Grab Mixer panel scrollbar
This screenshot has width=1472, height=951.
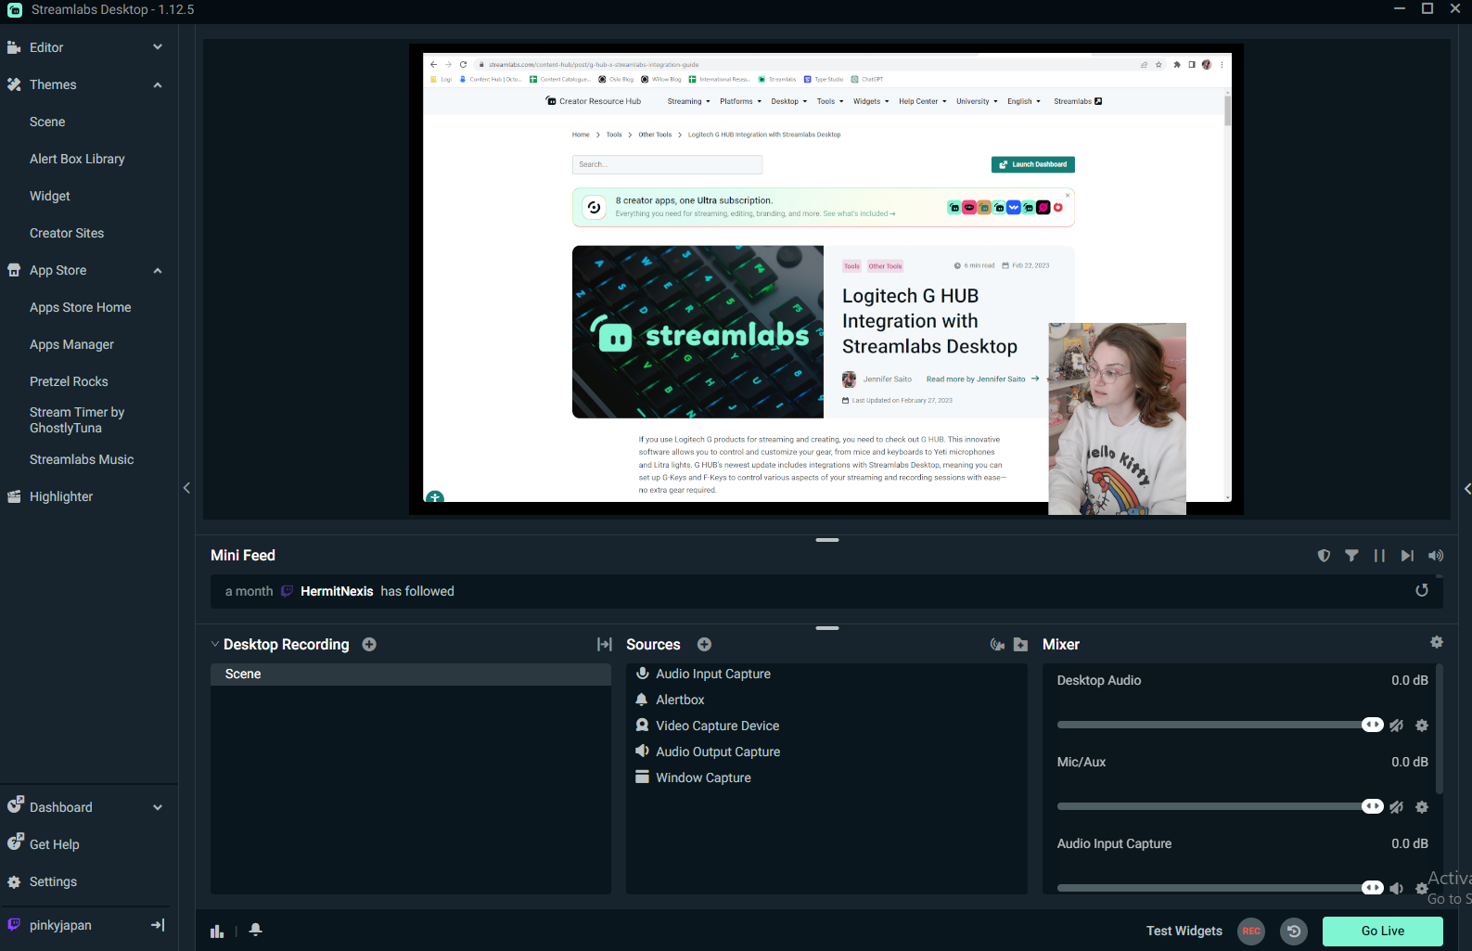pyautogui.click(x=1439, y=728)
